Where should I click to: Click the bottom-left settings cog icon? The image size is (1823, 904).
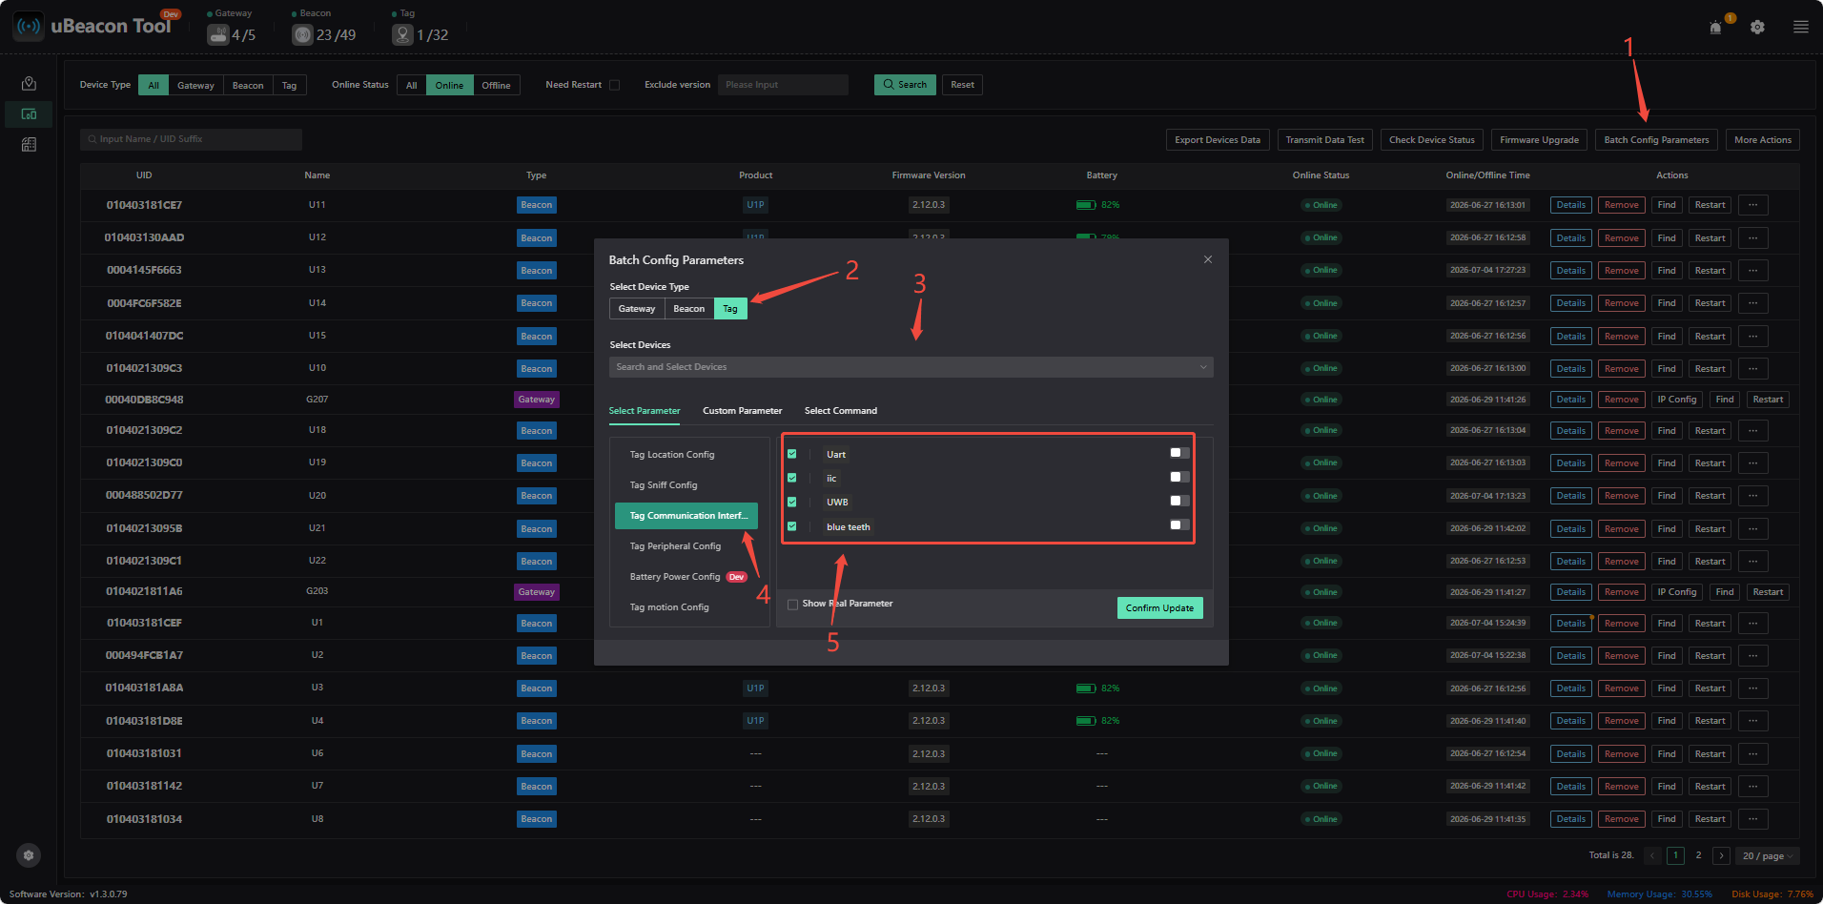[x=29, y=855]
